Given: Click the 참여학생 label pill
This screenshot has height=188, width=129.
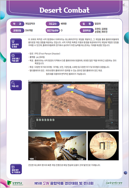Looking at the screenshot, I should (x=87, y=30).
